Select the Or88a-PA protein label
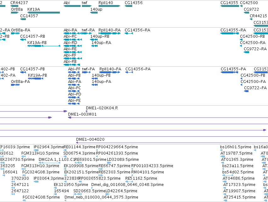 coord(20,82)
